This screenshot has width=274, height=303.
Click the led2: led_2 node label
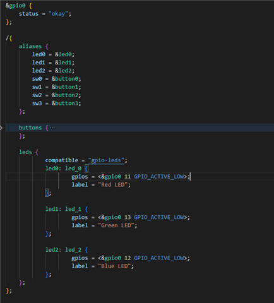pos(63,250)
